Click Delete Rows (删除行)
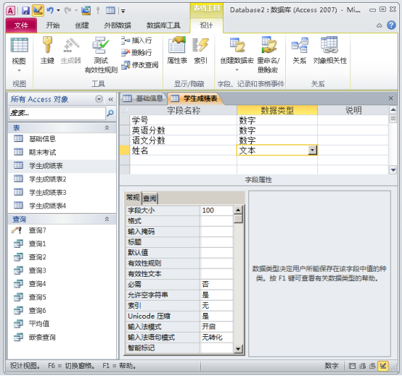The image size is (402, 376). pos(136,52)
